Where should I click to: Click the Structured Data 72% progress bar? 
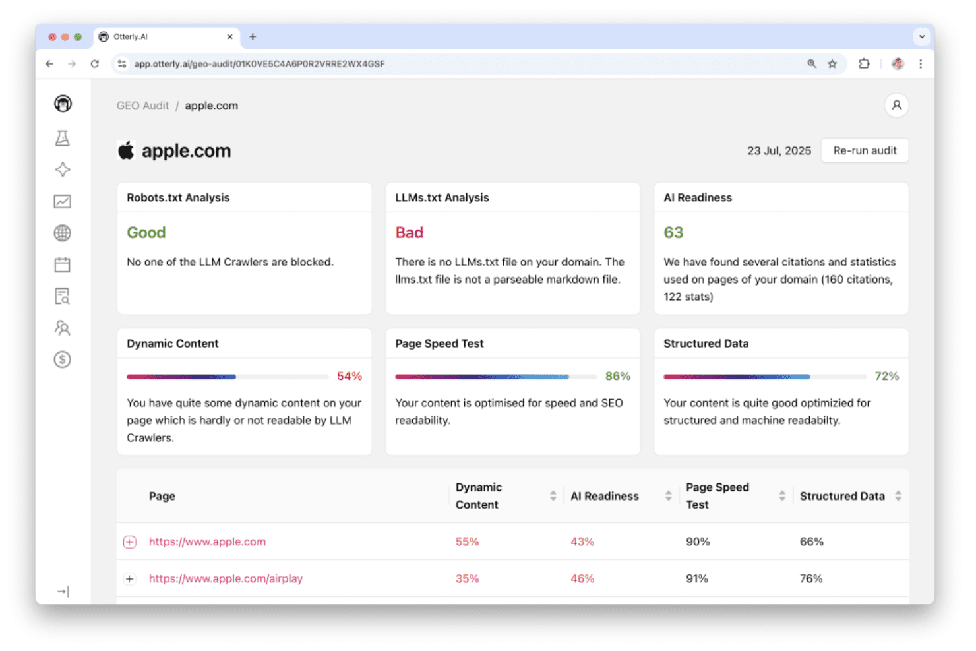coord(764,377)
